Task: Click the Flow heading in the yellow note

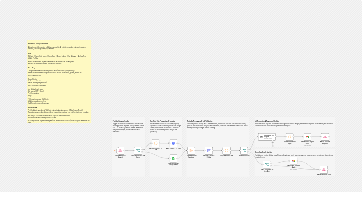Action: [29, 54]
